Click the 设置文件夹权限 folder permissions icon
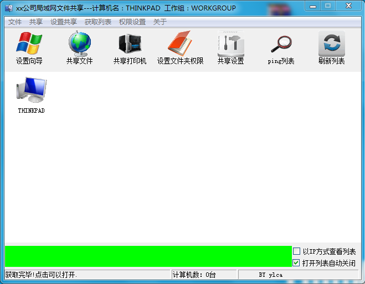The width and height of the screenshot is (365, 284). click(180, 48)
